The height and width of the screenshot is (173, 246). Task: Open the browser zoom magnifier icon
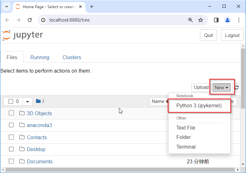pyautogui.click(x=191, y=20)
